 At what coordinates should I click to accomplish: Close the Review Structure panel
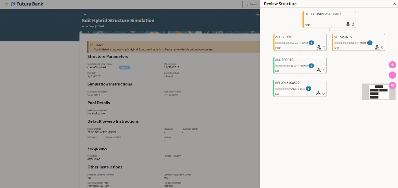coord(394,4)
